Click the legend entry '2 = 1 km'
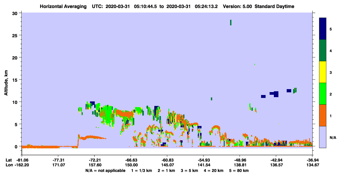Screen dimensions: 347x178 pos(166,171)
